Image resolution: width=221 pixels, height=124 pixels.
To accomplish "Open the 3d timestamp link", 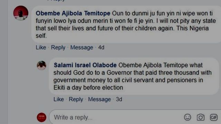I will [119, 99].
